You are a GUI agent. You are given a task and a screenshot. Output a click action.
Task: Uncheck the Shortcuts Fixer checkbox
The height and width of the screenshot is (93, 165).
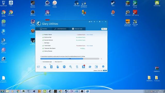click(x=43, y=37)
